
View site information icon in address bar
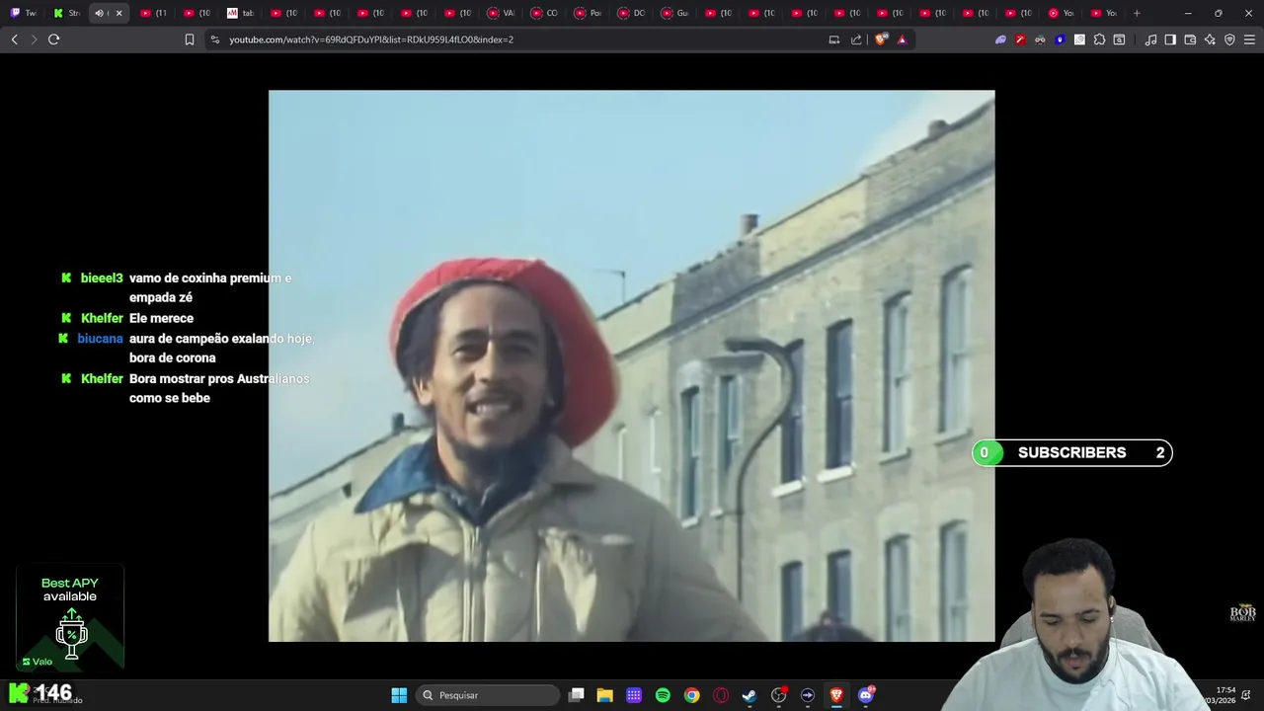coord(215,39)
